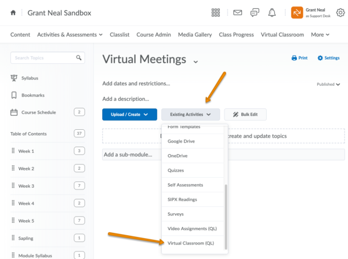Open the Upload / Create dropdown
This screenshot has height=259, width=348.
[x=129, y=114]
